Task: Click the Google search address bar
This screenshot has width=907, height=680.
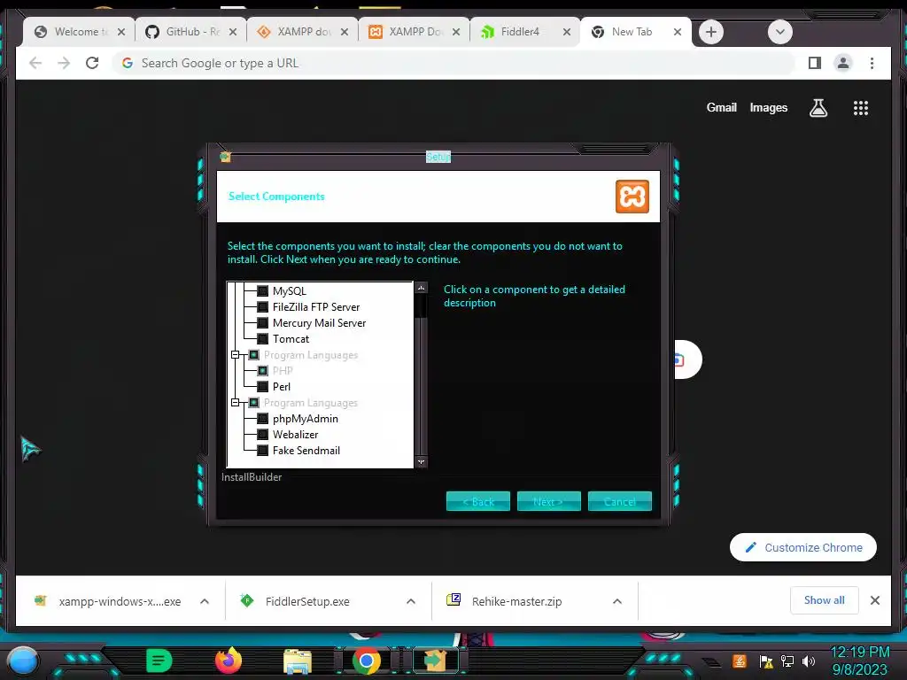Action: (453, 63)
